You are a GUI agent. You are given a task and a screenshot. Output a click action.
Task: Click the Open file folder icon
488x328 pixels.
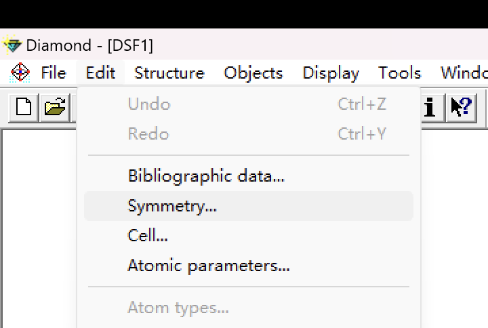[x=56, y=107]
